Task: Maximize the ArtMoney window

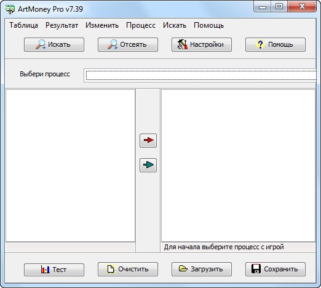Action: click(x=279, y=7)
